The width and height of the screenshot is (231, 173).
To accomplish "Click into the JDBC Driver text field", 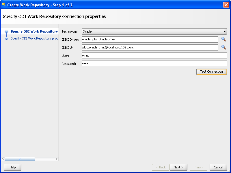I will coord(150,40).
